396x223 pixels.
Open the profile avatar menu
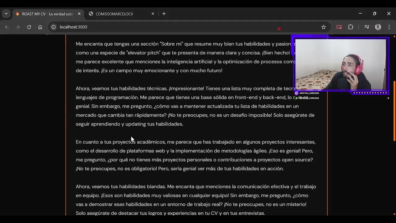[378, 27]
